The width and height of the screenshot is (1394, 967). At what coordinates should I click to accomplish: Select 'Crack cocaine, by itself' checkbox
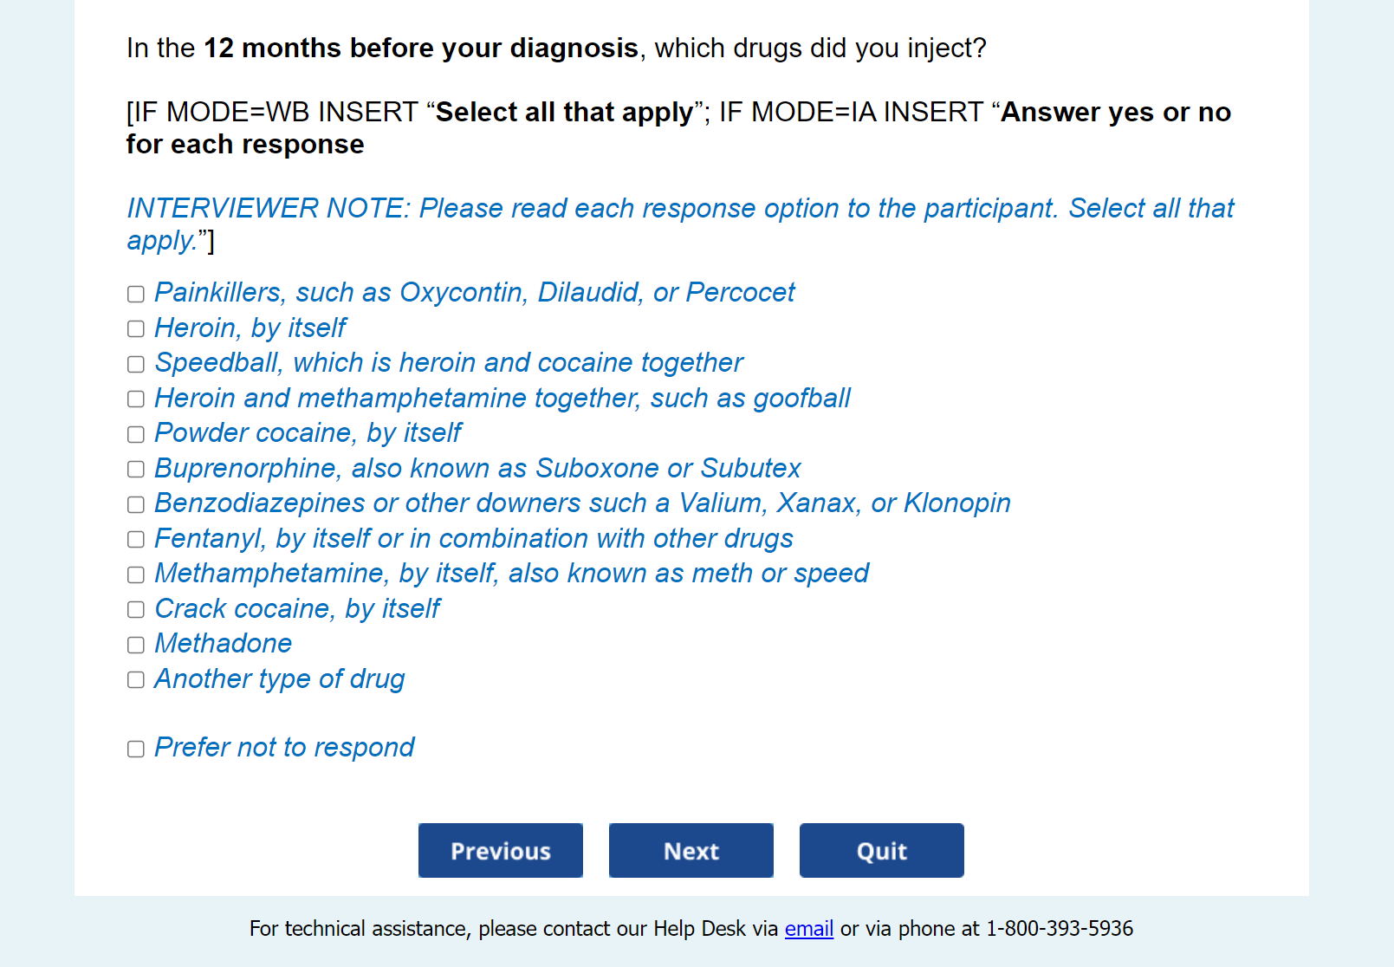click(136, 610)
